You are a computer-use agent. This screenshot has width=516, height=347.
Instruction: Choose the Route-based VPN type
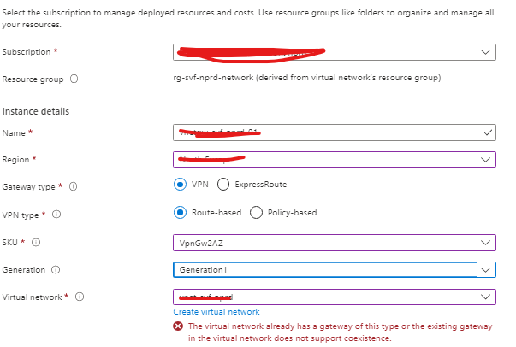tap(180, 212)
